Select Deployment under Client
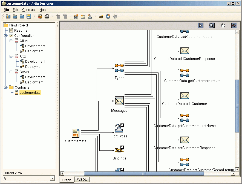 34,51
